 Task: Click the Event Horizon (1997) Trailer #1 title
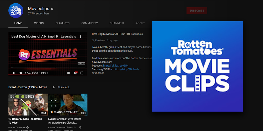click(x=65, y=121)
